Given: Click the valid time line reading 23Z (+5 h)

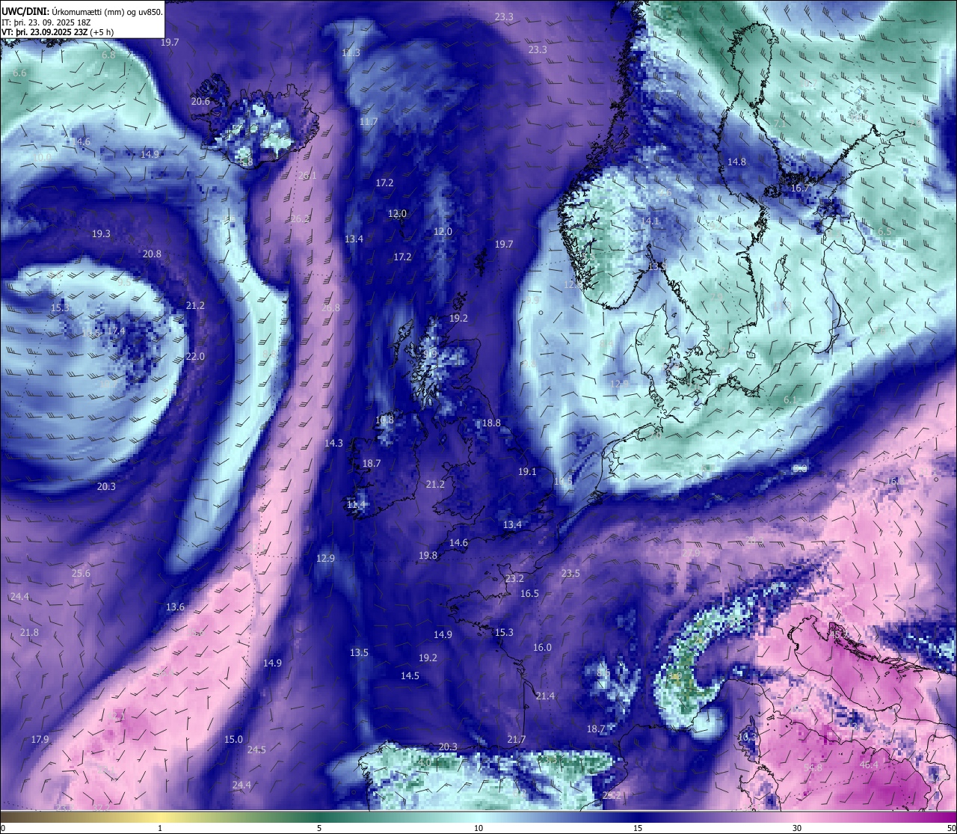Looking at the screenshot, I should click(x=58, y=32).
